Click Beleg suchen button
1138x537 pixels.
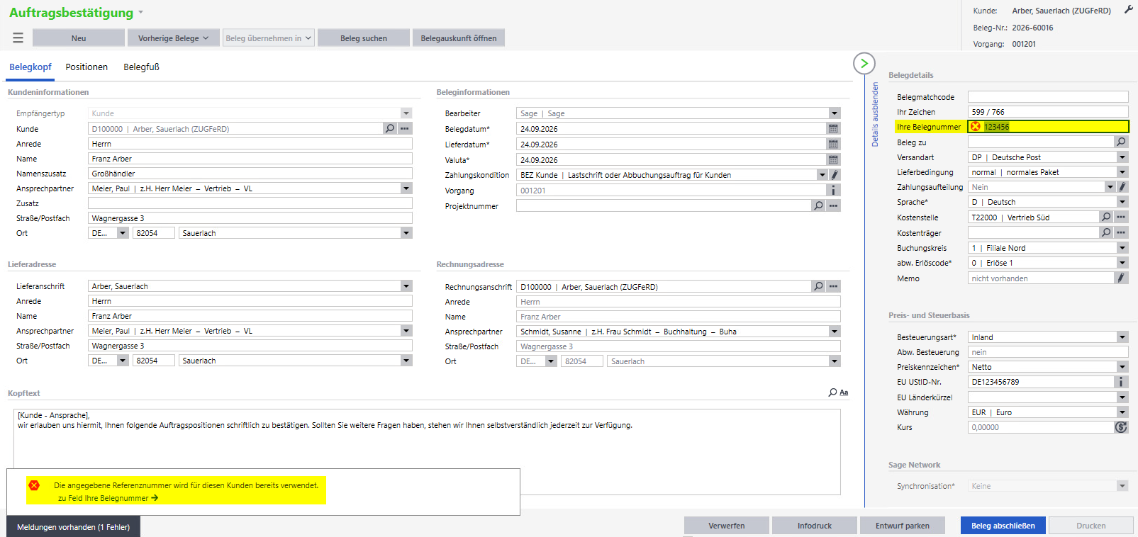tap(364, 38)
